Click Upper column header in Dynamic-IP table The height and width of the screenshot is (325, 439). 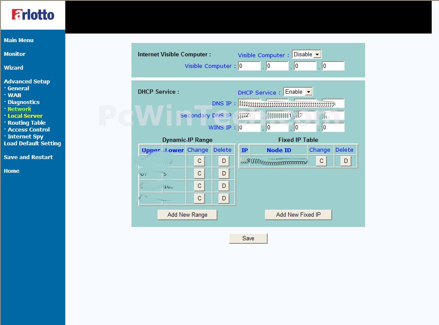point(151,150)
